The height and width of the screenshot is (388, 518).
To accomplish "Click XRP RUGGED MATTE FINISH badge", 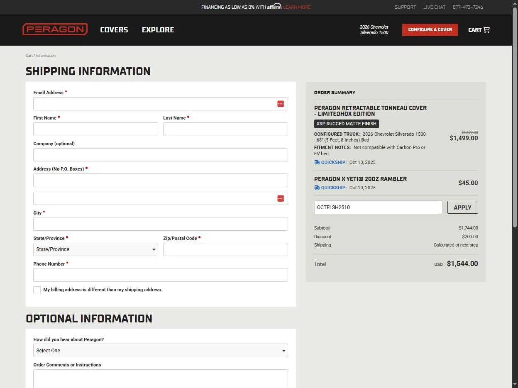I will click(347, 124).
